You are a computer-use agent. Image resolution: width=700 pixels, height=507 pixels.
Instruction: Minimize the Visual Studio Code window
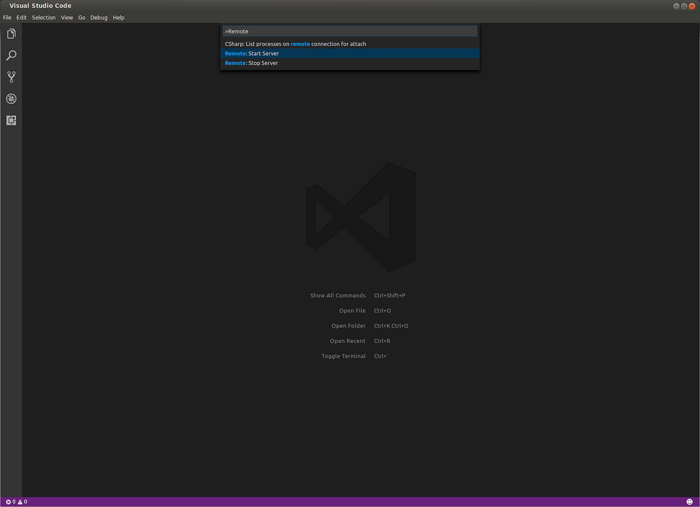[x=676, y=6]
